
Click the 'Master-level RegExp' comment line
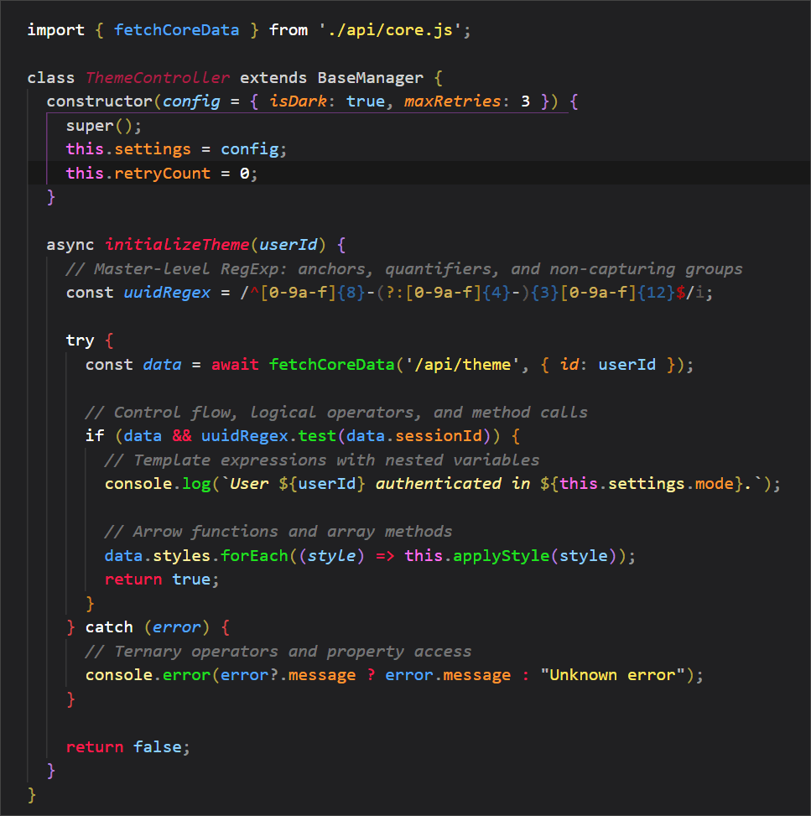404,268
